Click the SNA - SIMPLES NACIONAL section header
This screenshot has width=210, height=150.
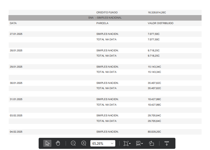point(105,18)
